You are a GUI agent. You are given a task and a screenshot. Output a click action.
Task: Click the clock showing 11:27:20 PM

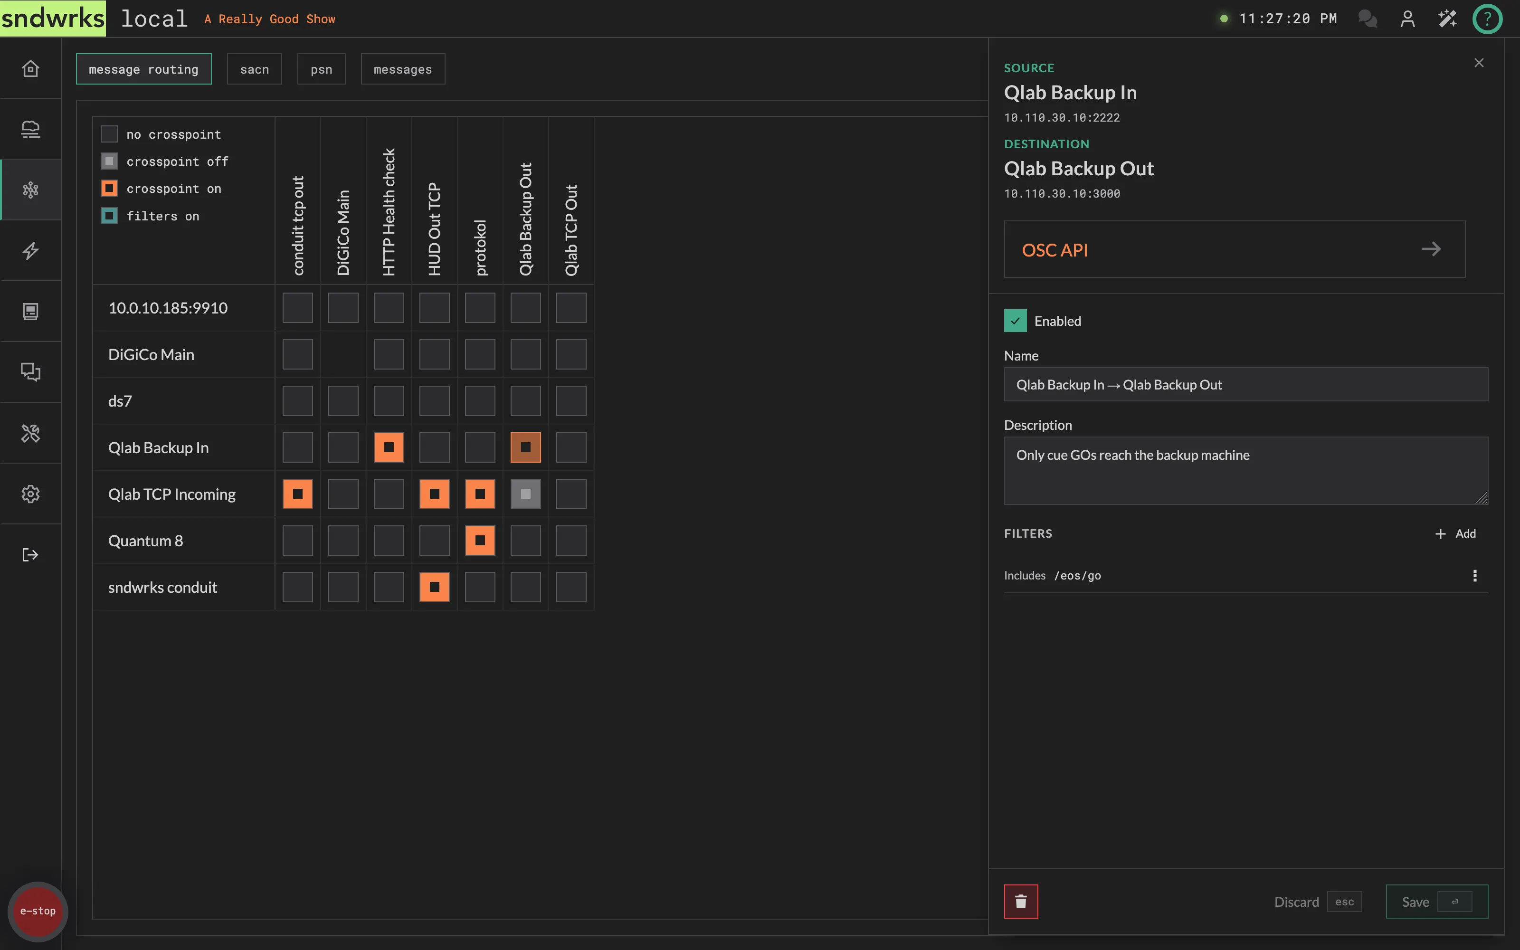click(x=1288, y=19)
